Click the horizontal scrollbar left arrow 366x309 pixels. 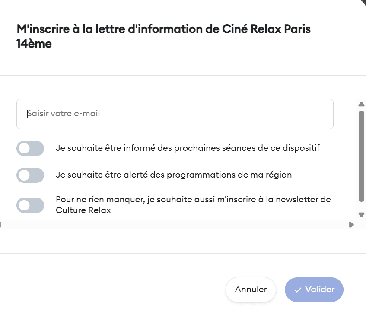coord(1,225)
